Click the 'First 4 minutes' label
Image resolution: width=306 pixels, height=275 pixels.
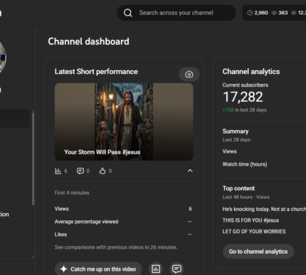[x=72, y=193]
